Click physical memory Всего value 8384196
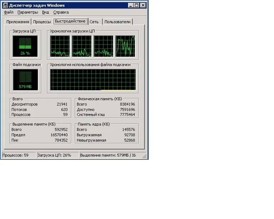The height and width of the screenshot is (219, 274). pyautogui.click(x=127, y=104)
